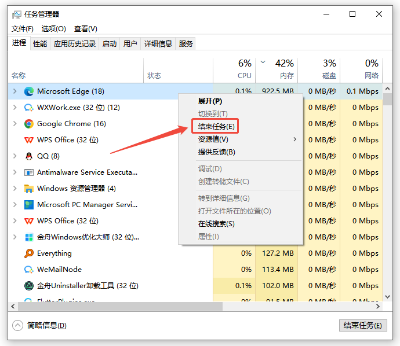
Task: Switch to the 应用历史记录 tab
Action: pos(74,44)
